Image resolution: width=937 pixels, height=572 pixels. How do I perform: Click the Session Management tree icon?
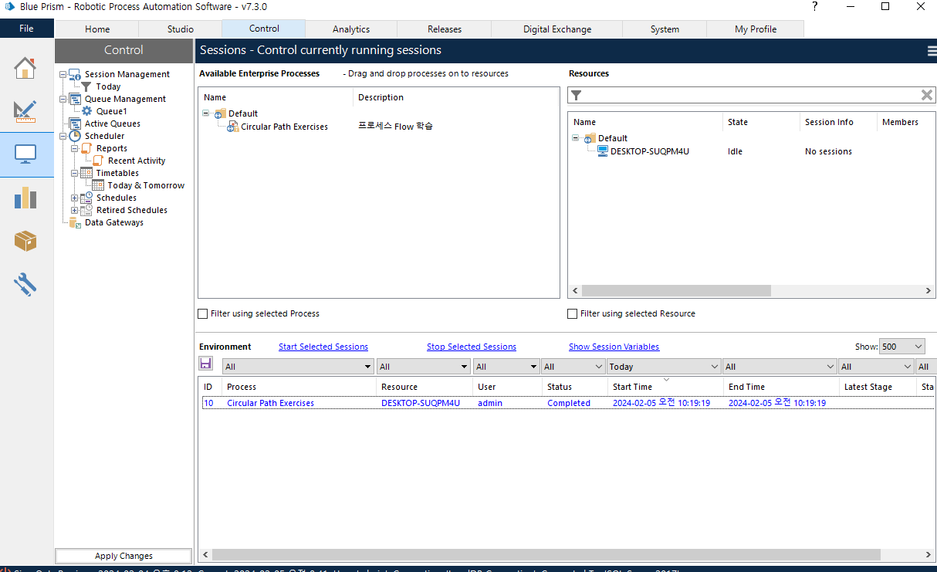pyautogui.click(x=75, y=74)
